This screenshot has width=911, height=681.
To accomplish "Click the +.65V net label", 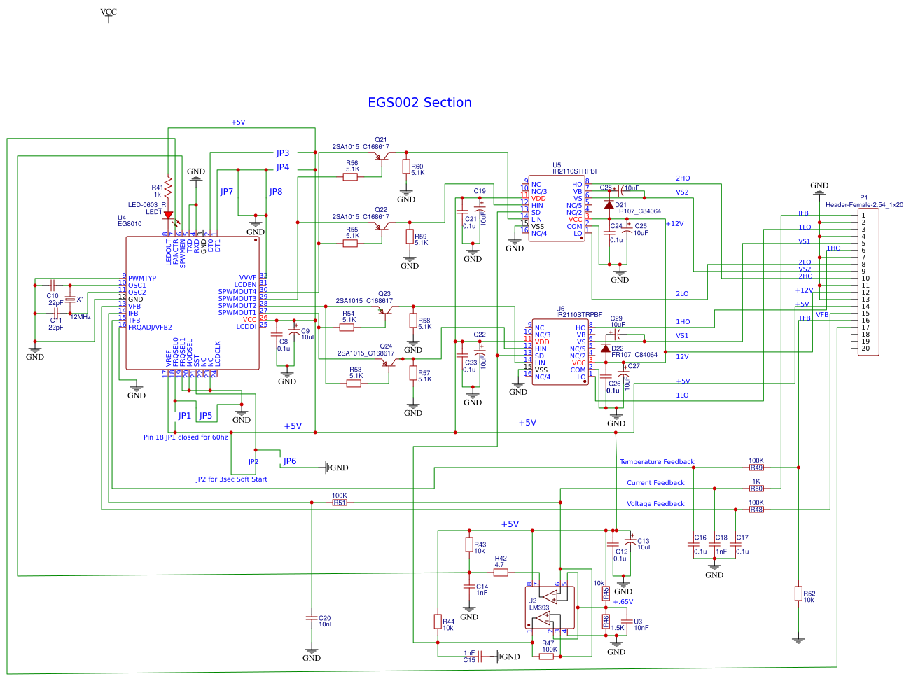I will (x=623, y=602).
